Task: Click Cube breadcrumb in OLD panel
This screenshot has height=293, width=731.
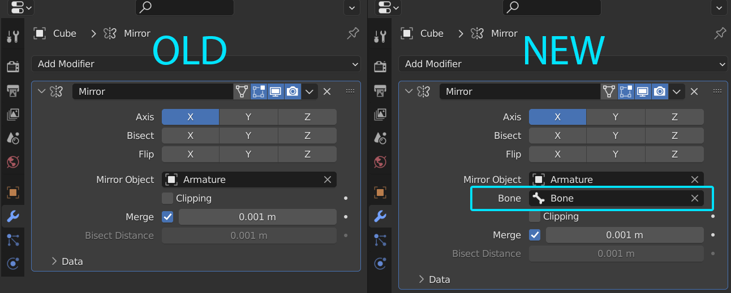Action: point(64,33)
